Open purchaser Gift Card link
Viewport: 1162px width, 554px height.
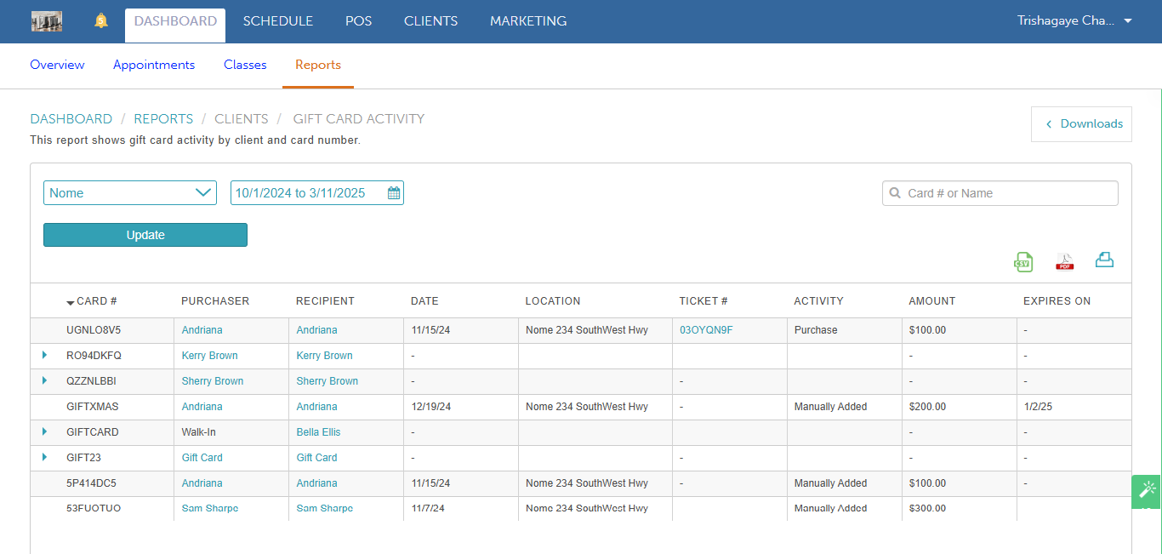202,458
